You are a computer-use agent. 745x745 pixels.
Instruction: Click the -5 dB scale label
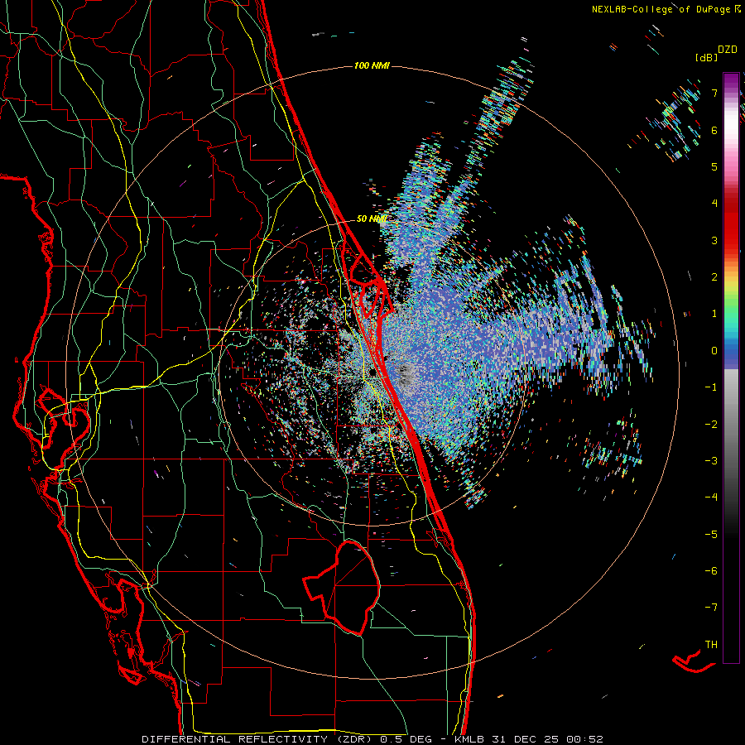coord(711,535)
